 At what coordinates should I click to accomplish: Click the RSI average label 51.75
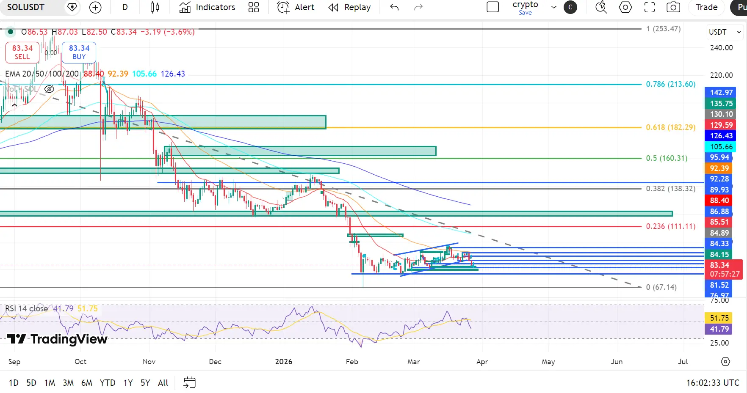[x=719, y=318]
